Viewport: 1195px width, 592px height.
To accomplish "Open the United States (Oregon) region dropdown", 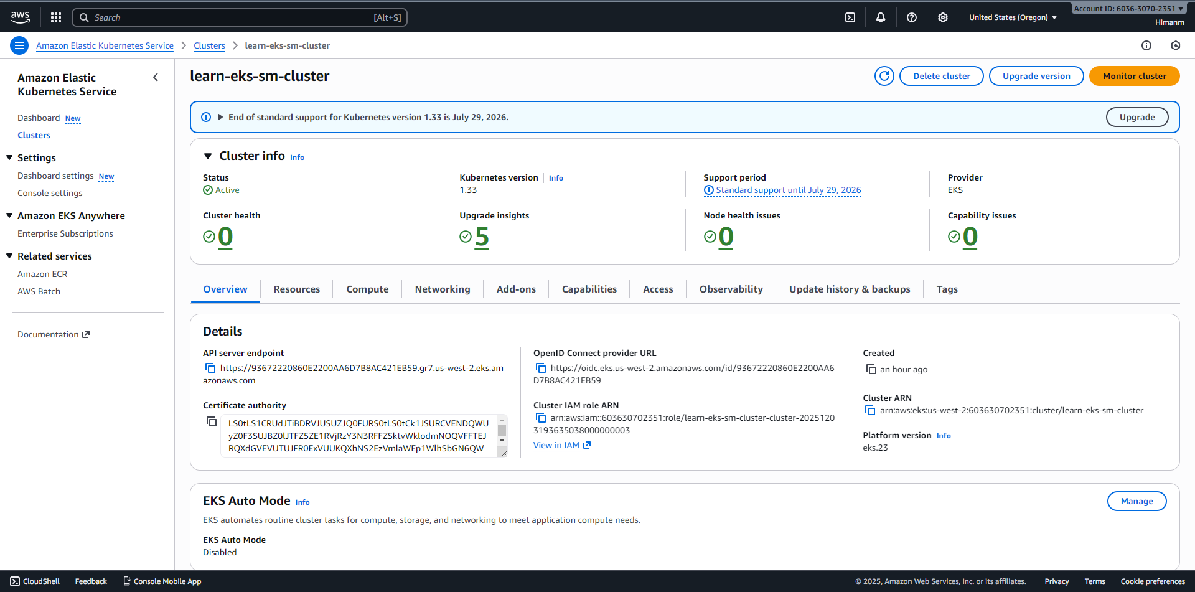I will 1013,17.
